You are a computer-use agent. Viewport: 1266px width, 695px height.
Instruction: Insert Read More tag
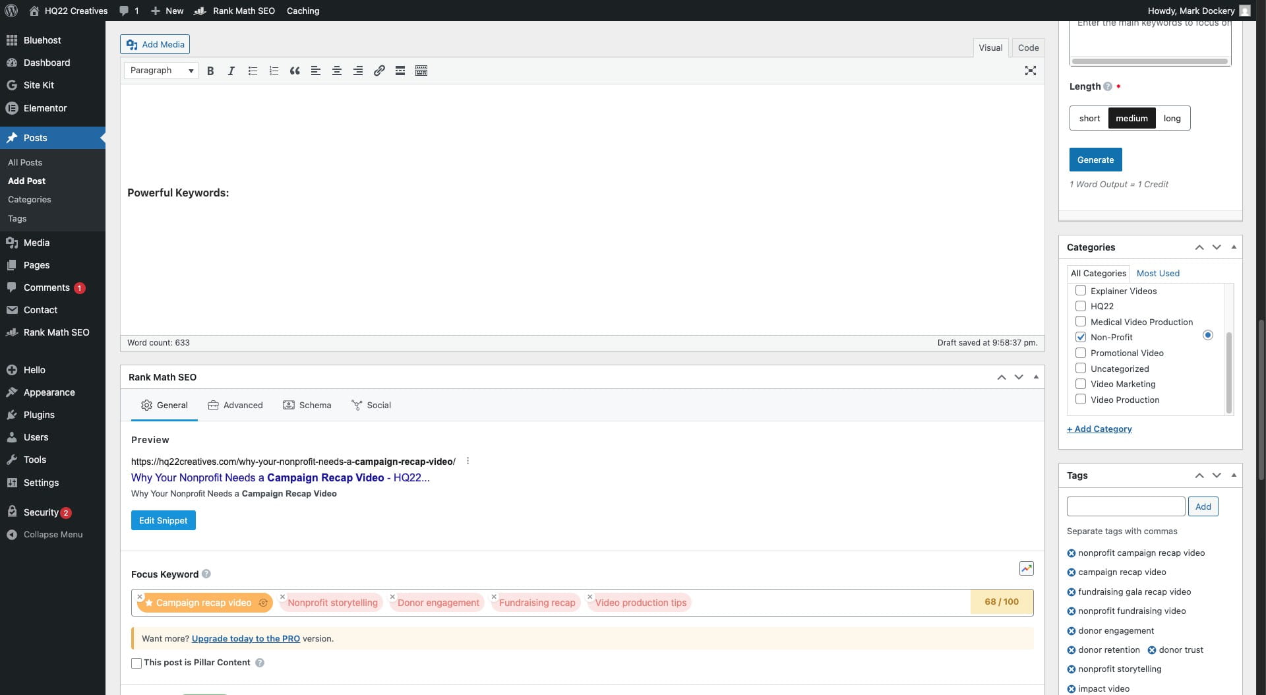(x=400, y=71)
